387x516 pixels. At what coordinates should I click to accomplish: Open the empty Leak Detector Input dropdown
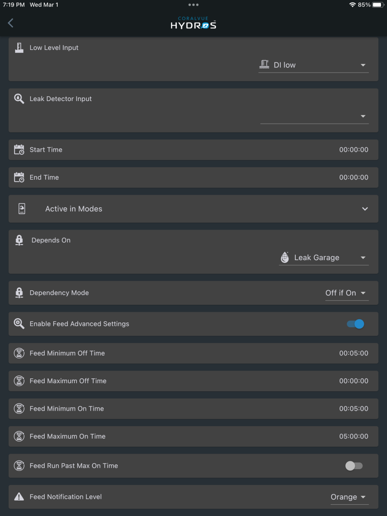(x=314, y=116)
